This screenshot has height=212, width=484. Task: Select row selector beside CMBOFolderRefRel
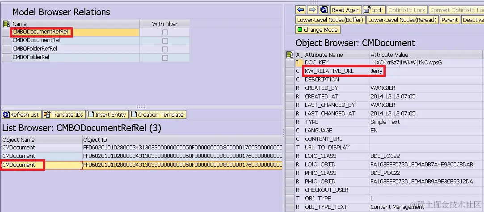7,49
